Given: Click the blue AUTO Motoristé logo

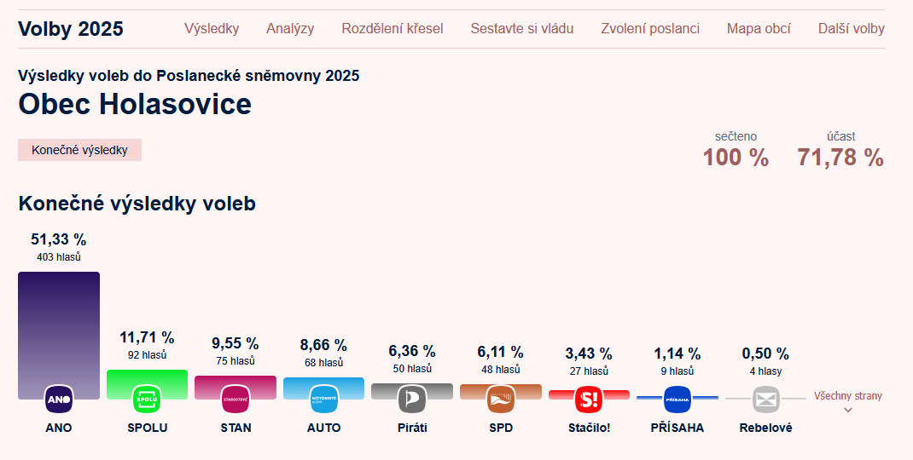Looking at the screenshot, I should point(323,400).
